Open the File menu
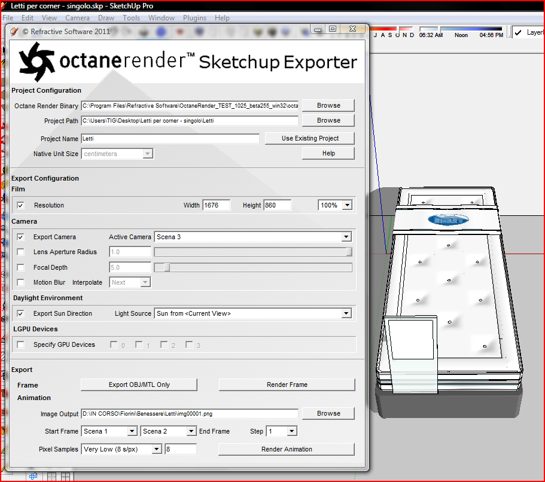The width and height of the screenshot is (545, 482). click(x=8, y=18)
